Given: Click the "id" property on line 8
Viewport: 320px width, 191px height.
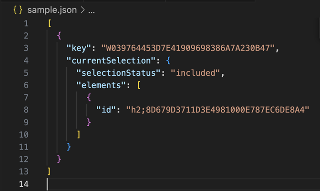Looking at the screenshot, I should tap(106, 110).
